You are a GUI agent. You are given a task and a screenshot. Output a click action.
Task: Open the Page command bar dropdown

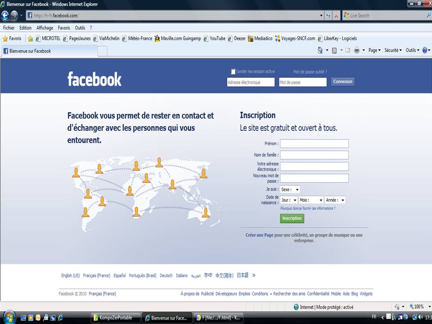tap(374, 50)
